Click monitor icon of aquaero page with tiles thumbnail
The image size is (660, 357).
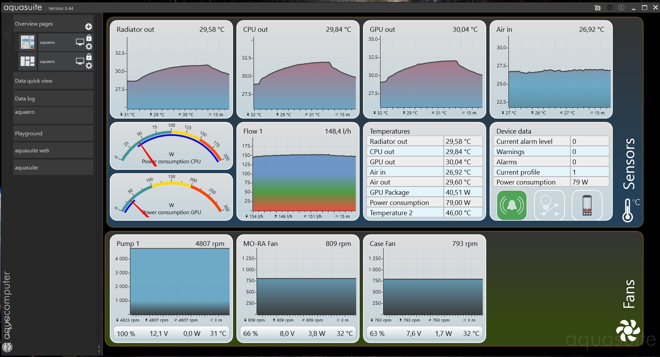[x=80, y=61]
